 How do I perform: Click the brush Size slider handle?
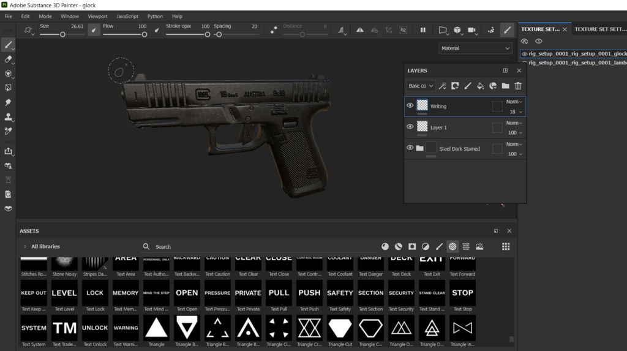63,35
